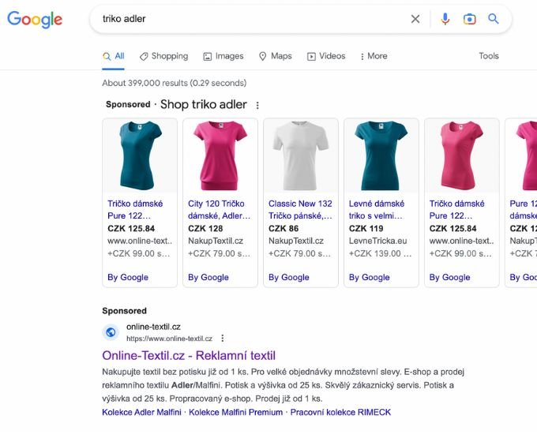Click the white Classic New 132 t-shirt image
Screen dimensions: 537x442
click(301, 155)
